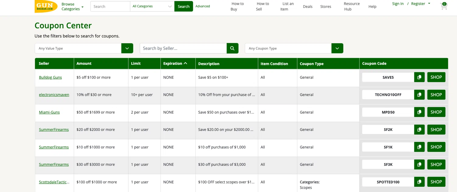Screen dimensions: 457x192
Task: Shop with the SF1K coupon
Action: [x=436, y=147]
